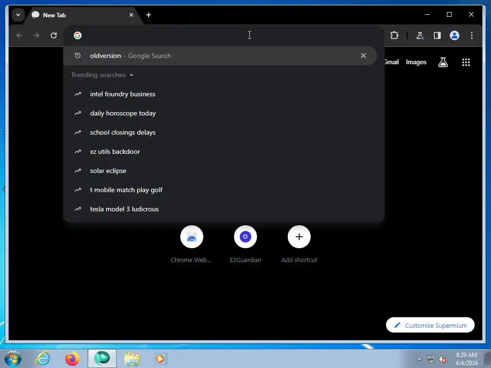Open the profile avatar menu

pyautogui.click(x=455, y=35)
